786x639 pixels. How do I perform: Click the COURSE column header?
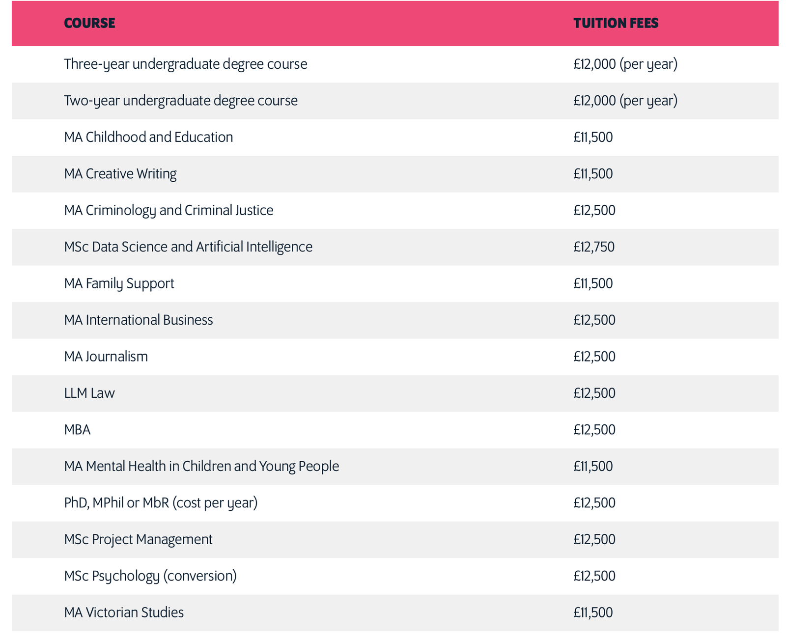89,23
